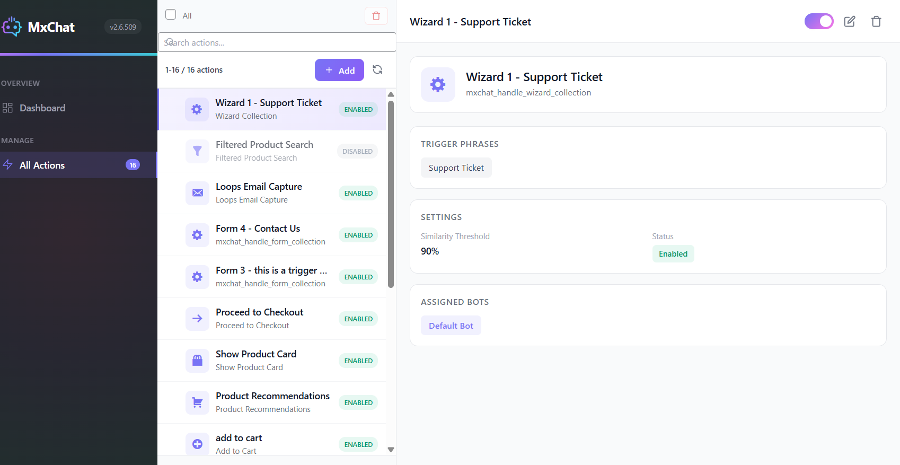Click the Form 4 Contact Us gear icon
The image size is (900, 465).
(197, 235)
